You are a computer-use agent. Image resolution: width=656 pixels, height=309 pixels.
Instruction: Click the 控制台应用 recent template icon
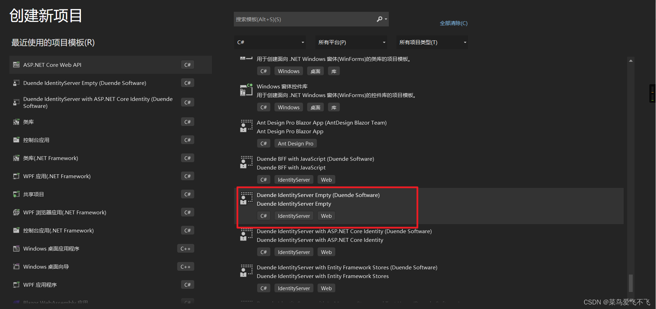click(16, 140)
